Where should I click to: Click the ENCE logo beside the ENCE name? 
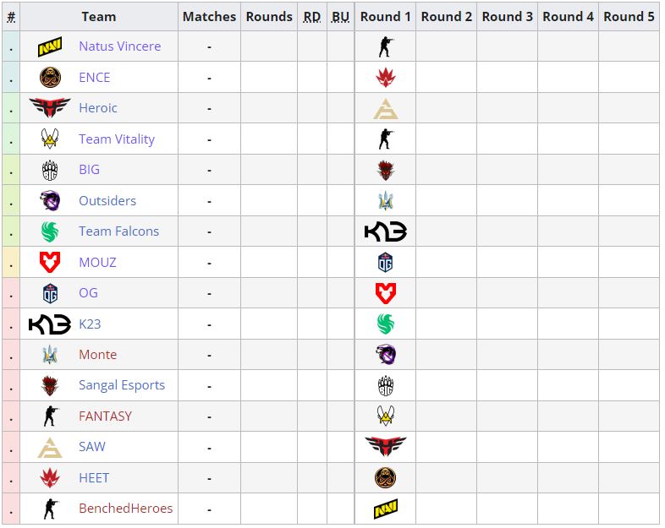pos(50,78)
